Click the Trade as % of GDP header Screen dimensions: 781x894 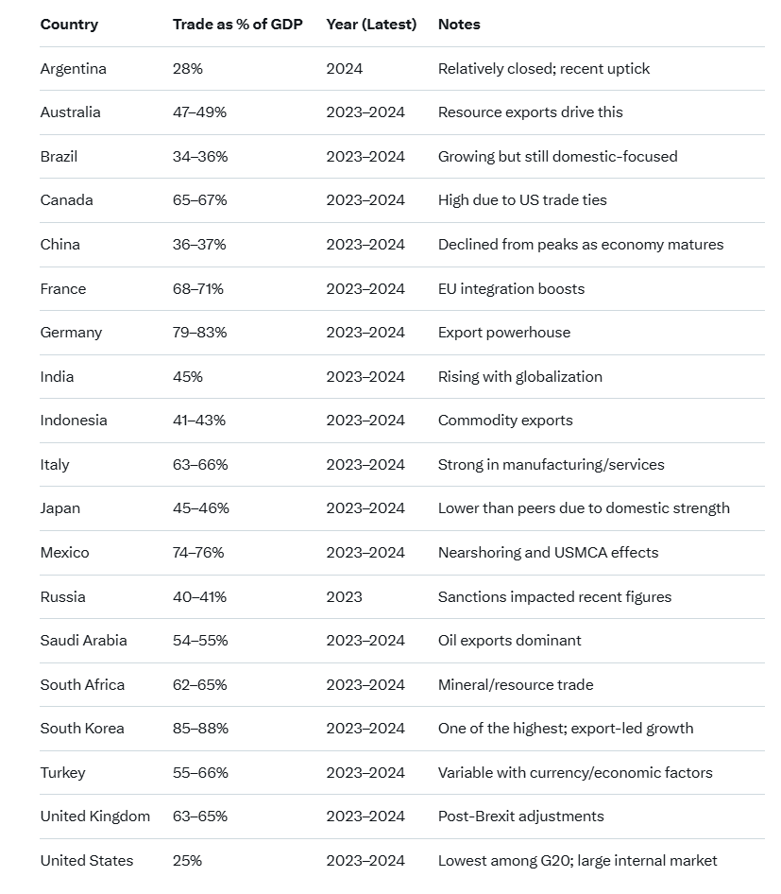[238, 25]
